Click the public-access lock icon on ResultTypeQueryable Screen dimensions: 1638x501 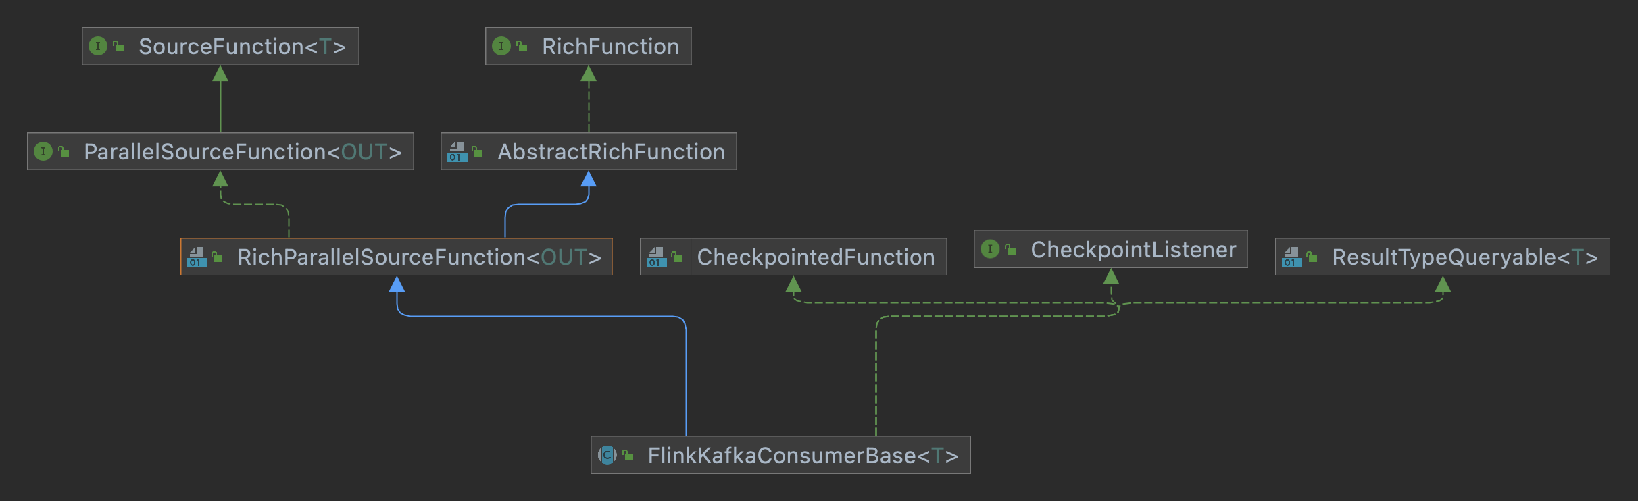[1312, 257]
